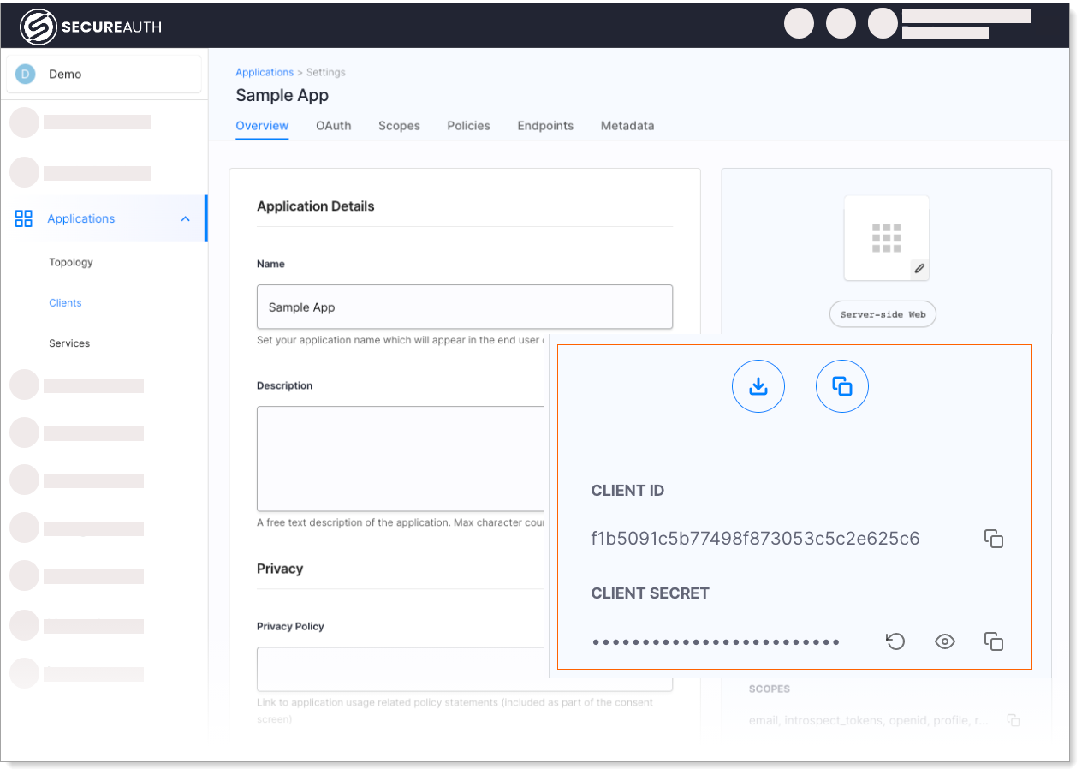Select the Client ID text f1b5091c5b77498f873053c5c2e625c6

click(755, 539)
